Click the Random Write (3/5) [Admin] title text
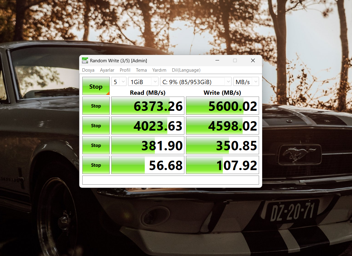 [118, 61]
